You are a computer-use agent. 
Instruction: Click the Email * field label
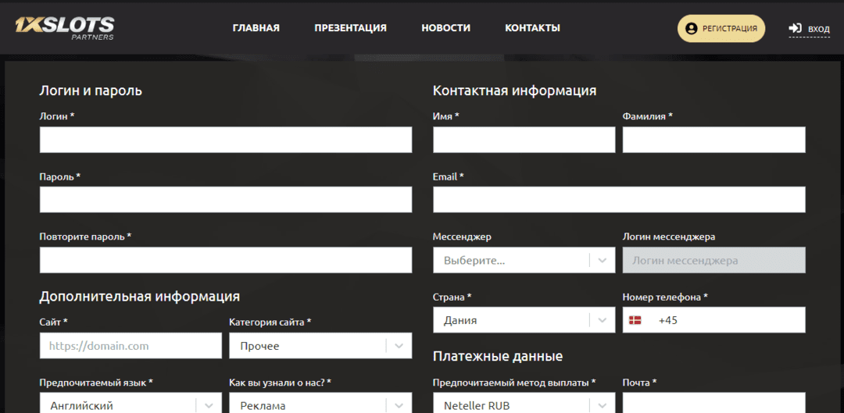448,176
